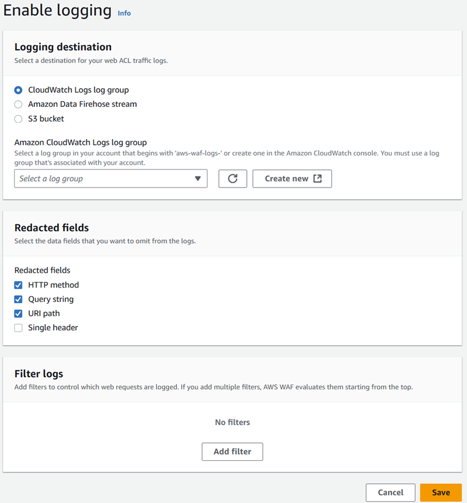Open the Select a log group dropdown
This screenshot has width=467, height=503.
111,179
